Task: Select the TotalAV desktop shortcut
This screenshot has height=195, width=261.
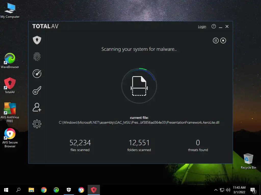Action: 10,86
